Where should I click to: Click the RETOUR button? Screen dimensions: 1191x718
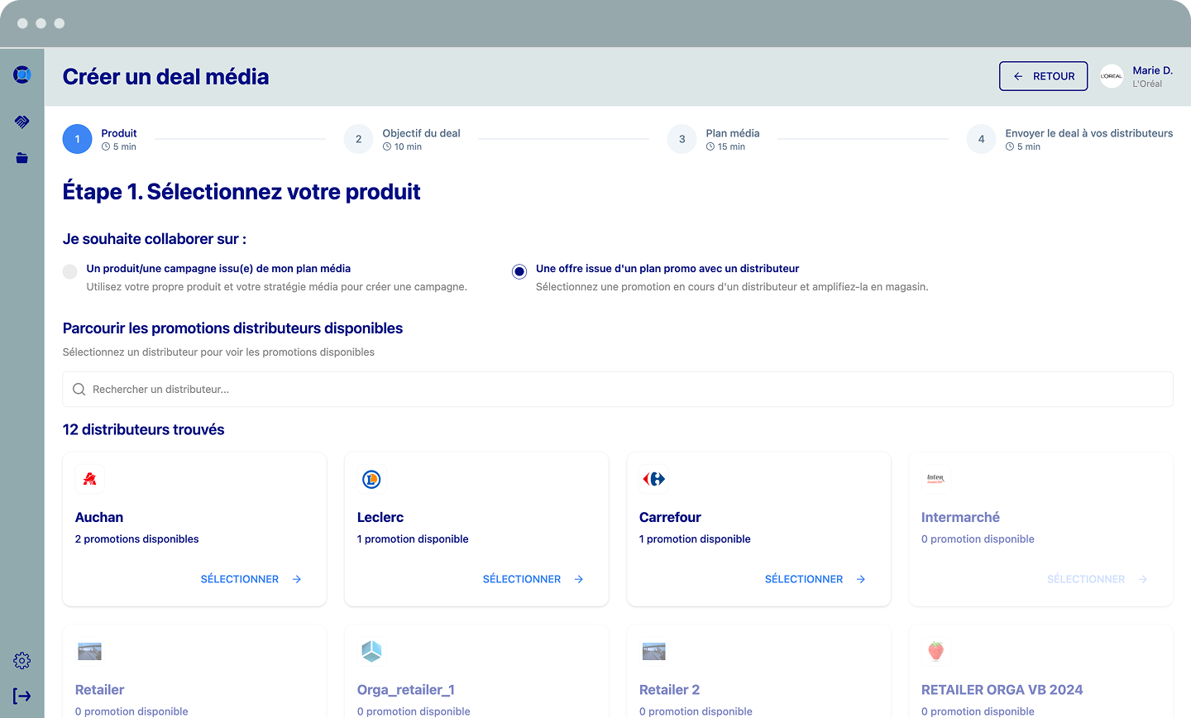1043,76
